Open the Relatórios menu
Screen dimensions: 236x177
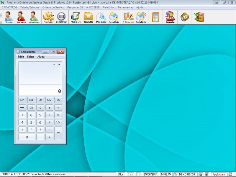coord(109,7)
